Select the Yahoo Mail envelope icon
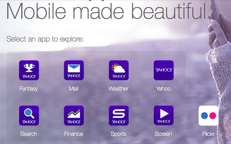The height and width of the screenshot is (144, 231). [x=74, y=70]
